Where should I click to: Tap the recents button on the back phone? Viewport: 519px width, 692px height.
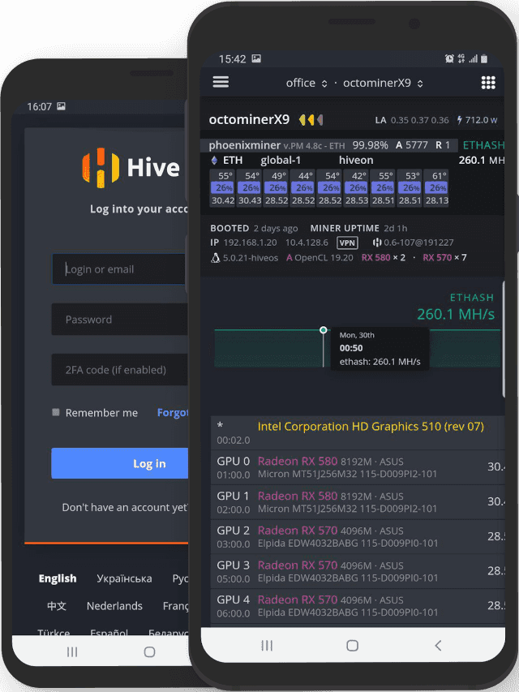click(72, 651)
